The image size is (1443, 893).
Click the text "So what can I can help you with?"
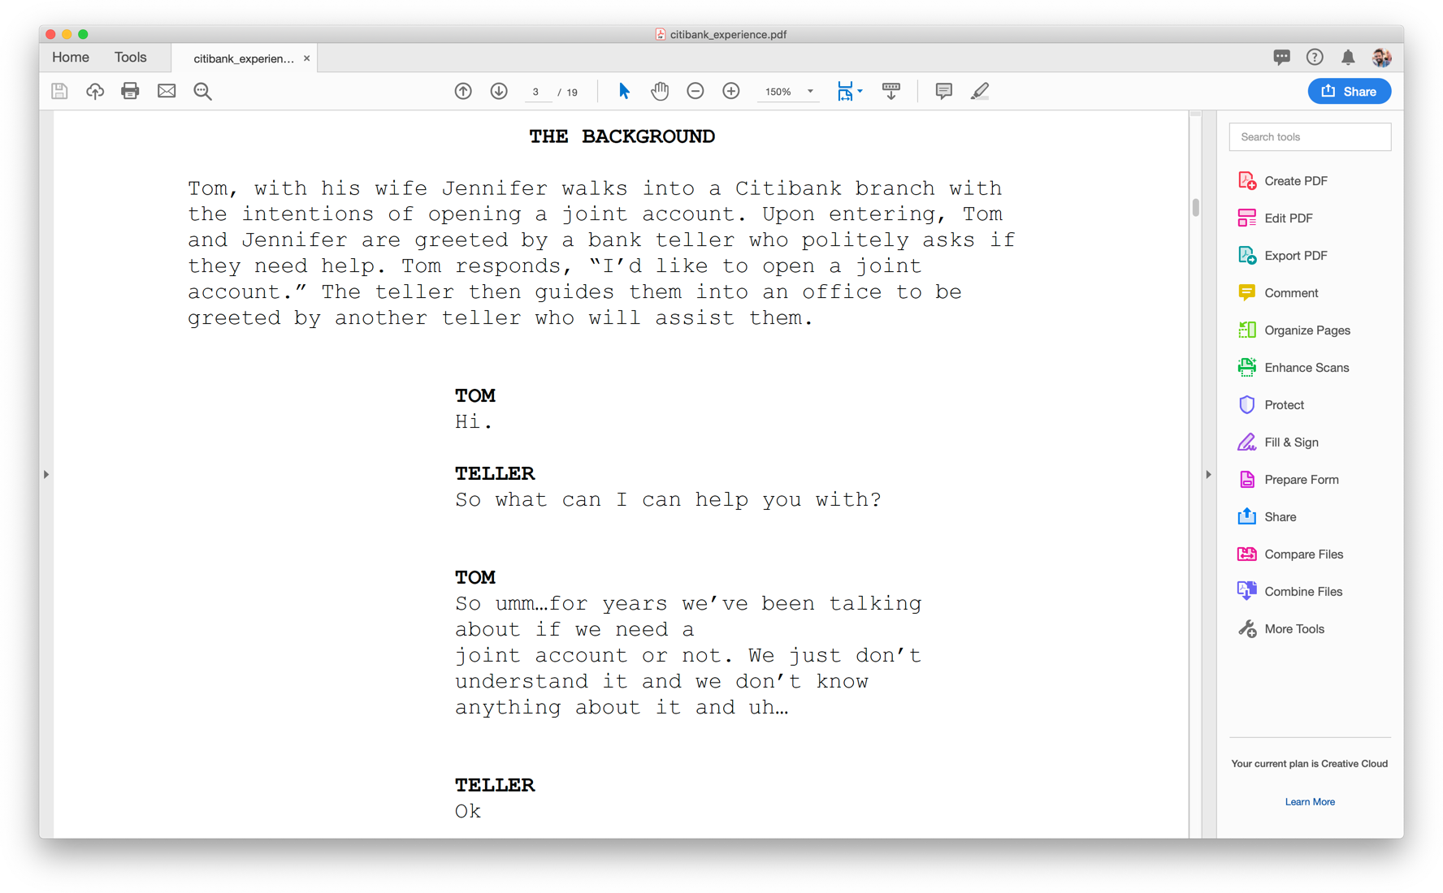click(668, 499)
